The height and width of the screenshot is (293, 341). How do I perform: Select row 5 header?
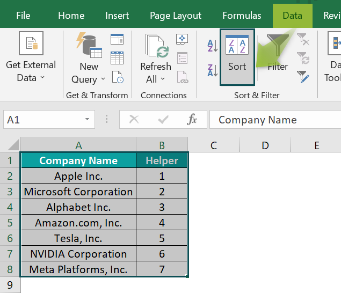[x=10, y=223]
